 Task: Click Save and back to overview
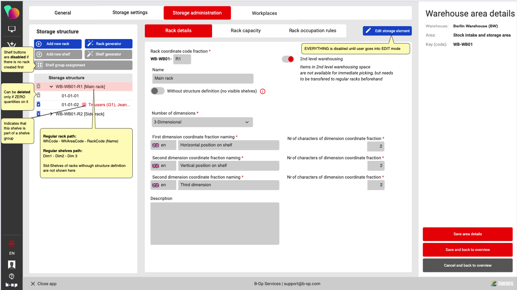pyautogui.click(x=467, y=250)
